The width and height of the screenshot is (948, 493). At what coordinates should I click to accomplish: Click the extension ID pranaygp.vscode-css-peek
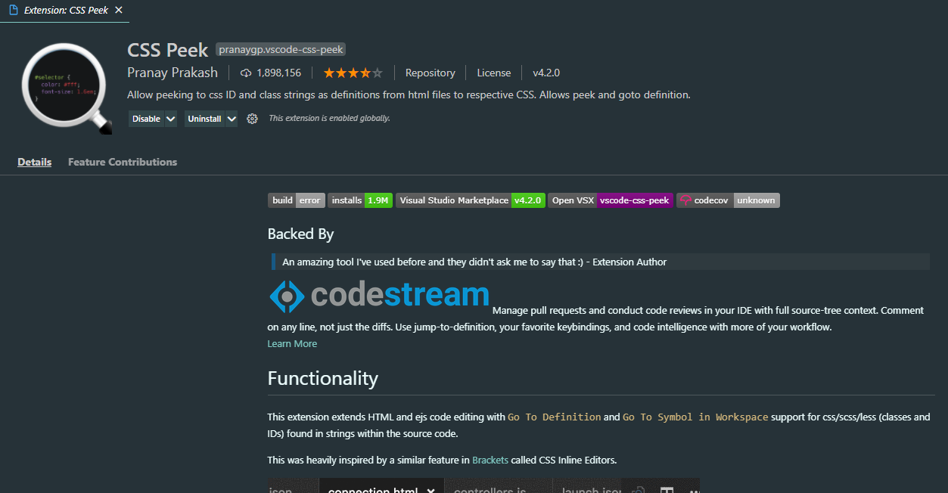[x=281, y=49]
